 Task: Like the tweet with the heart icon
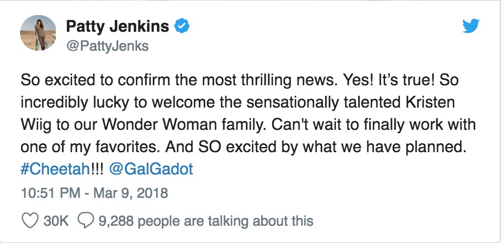28,221
